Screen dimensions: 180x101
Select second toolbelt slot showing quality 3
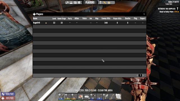coord(68,97)
